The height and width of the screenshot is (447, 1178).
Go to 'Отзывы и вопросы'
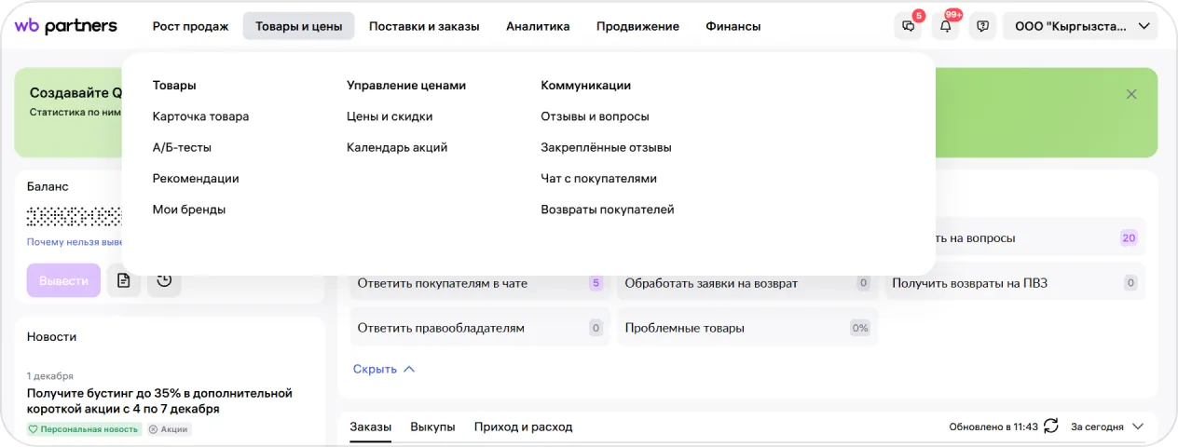(x=595, y=116)
